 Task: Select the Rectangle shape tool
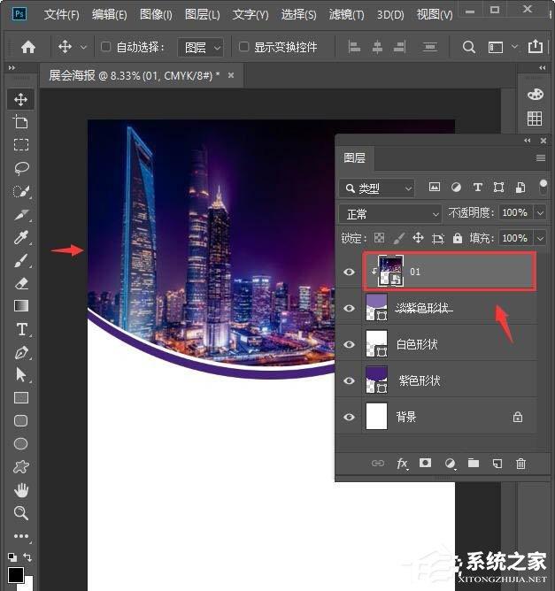click(21, 397)
